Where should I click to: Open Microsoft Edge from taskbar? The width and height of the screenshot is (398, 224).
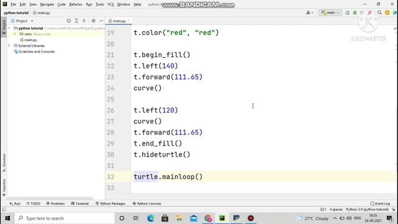[150, 218]
